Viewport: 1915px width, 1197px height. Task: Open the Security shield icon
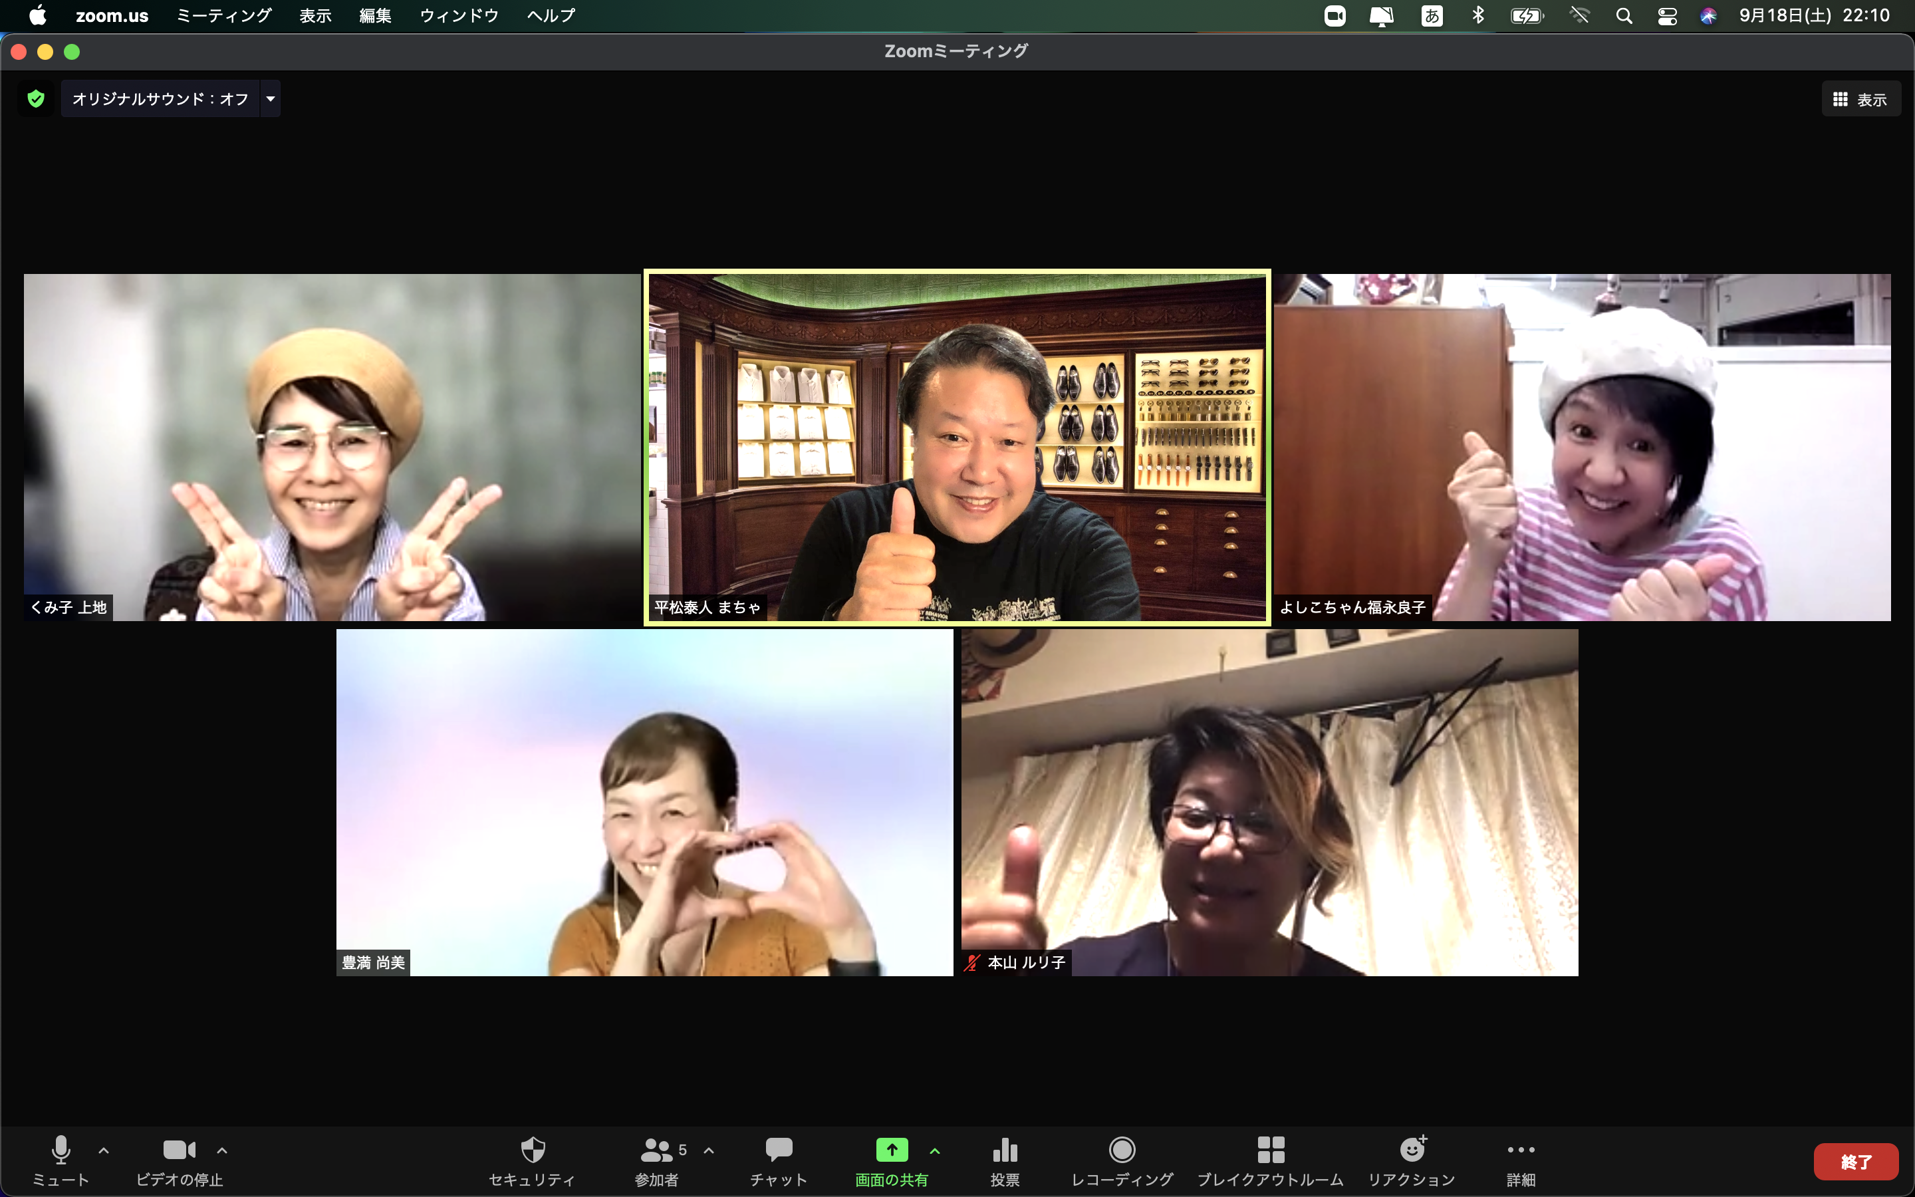click(533, 1150)
